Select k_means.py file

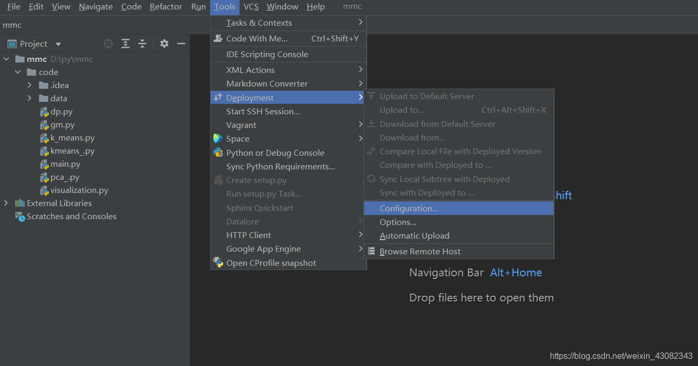pyautogui.click(x=72, y=138)
